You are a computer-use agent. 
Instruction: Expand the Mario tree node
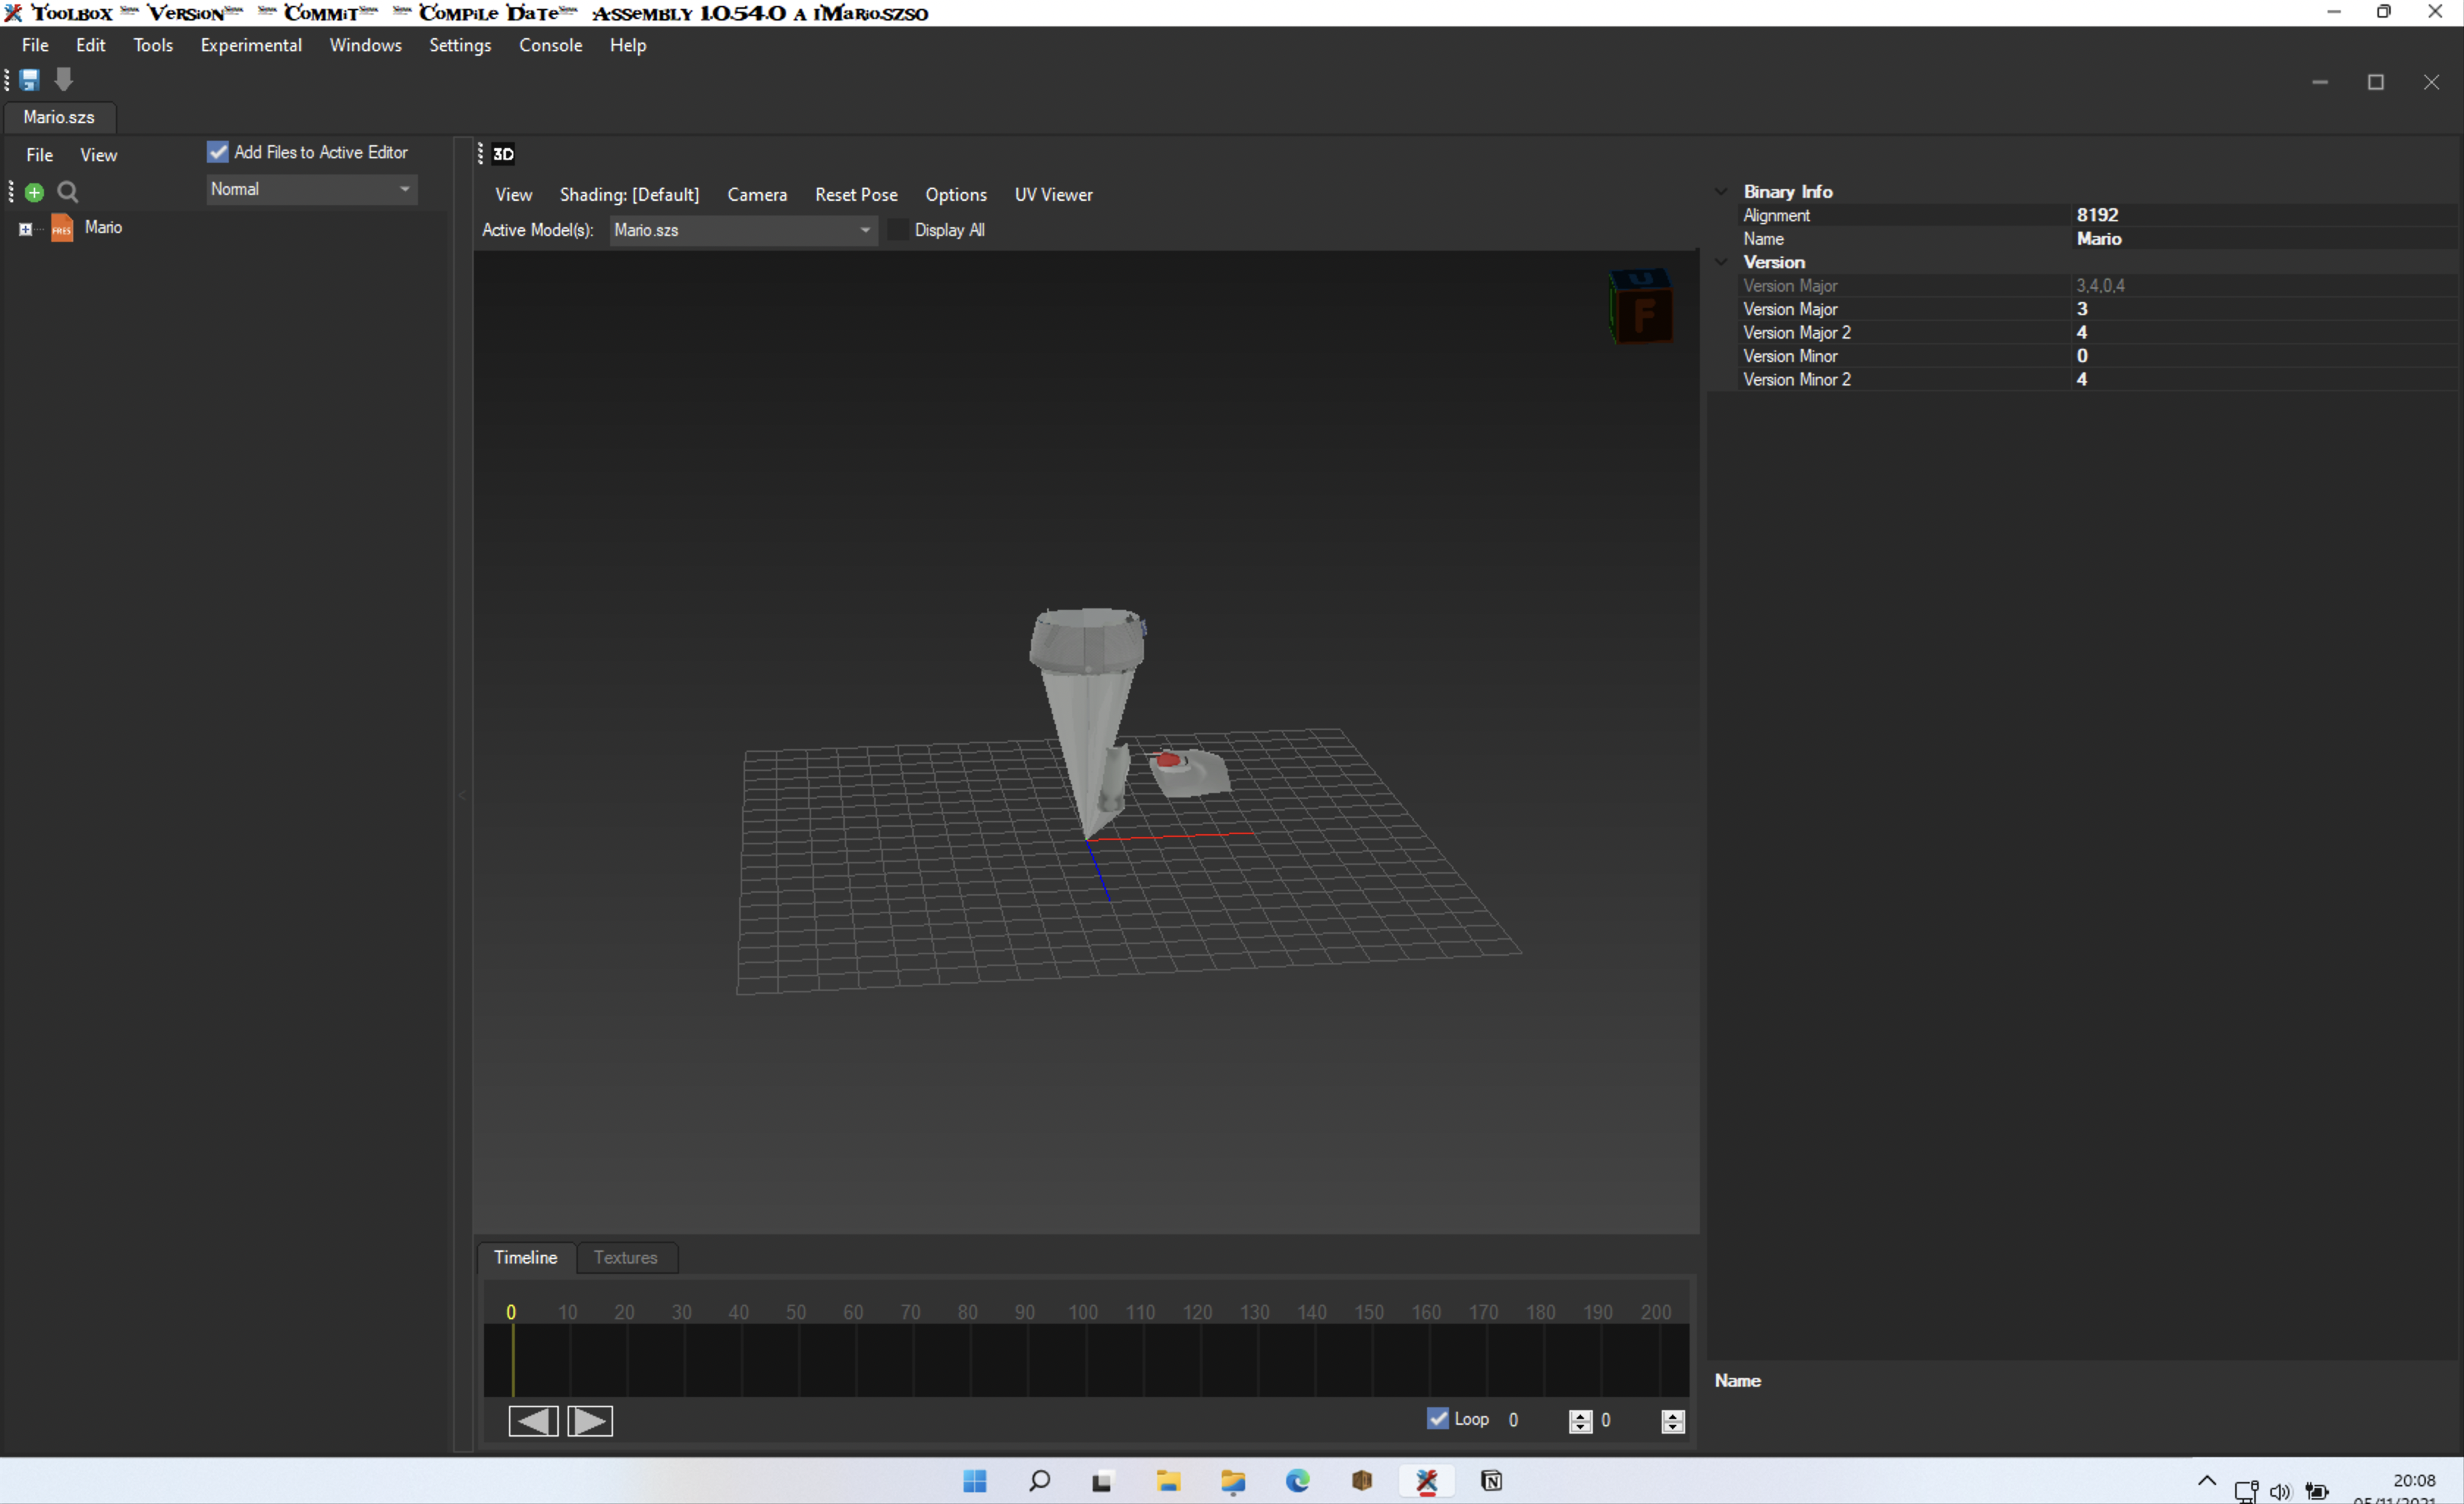coord(26,229)
